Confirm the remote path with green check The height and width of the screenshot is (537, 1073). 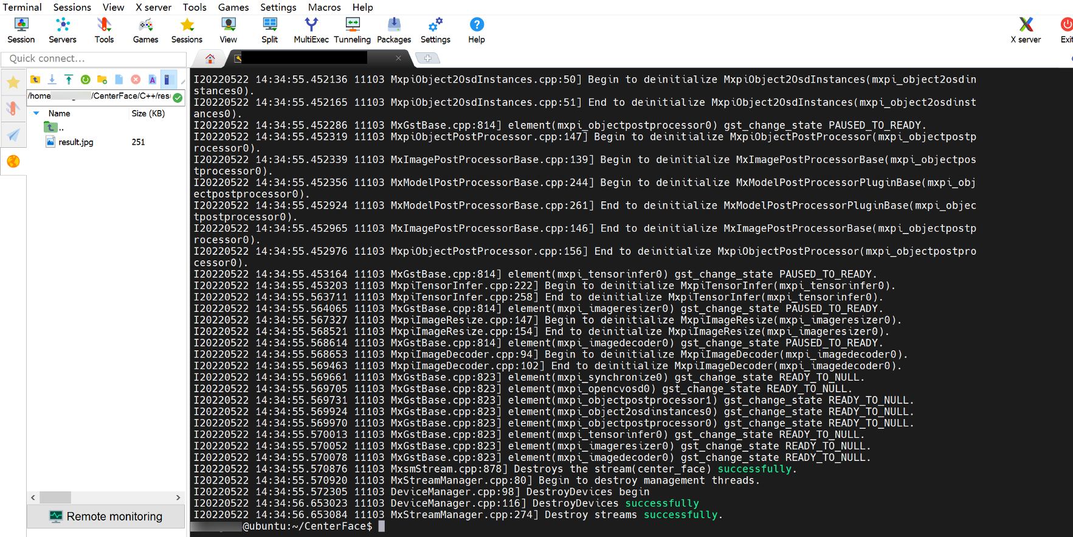[x=178, y=97]
